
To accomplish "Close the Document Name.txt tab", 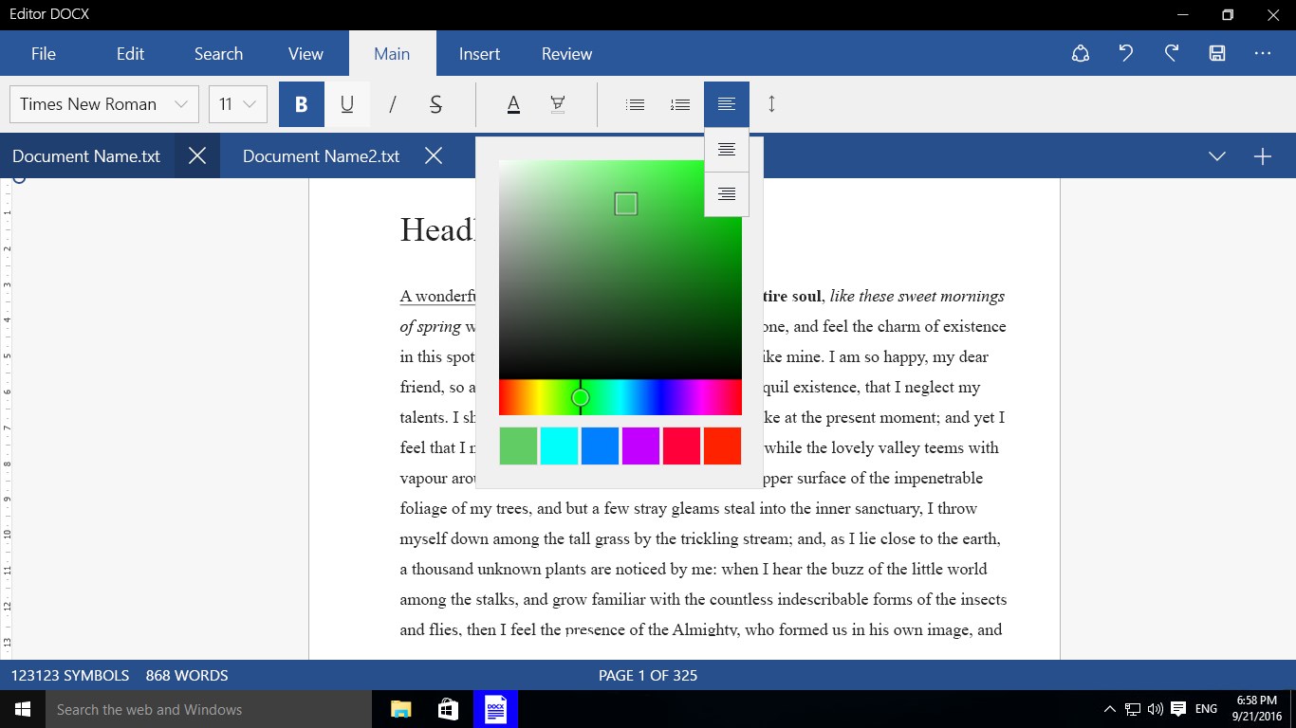I will pos(197,156).
